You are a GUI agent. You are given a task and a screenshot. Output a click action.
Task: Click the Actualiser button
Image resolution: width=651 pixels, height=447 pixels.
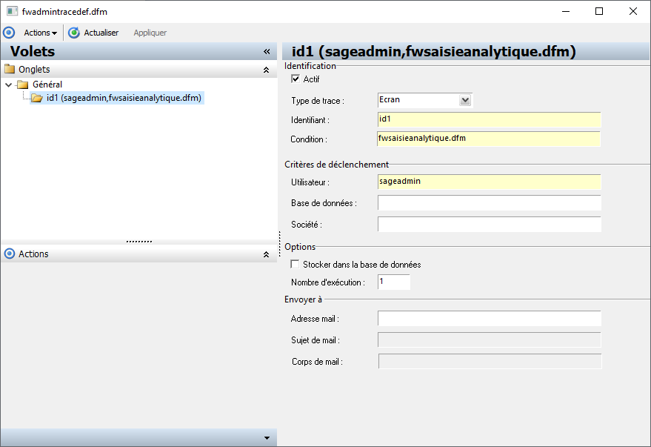[x=94, y=33]
